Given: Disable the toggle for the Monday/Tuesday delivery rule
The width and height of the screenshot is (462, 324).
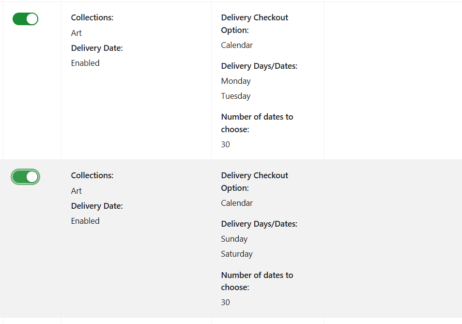Looking at the screenshot, I should (x=25, y=19).
